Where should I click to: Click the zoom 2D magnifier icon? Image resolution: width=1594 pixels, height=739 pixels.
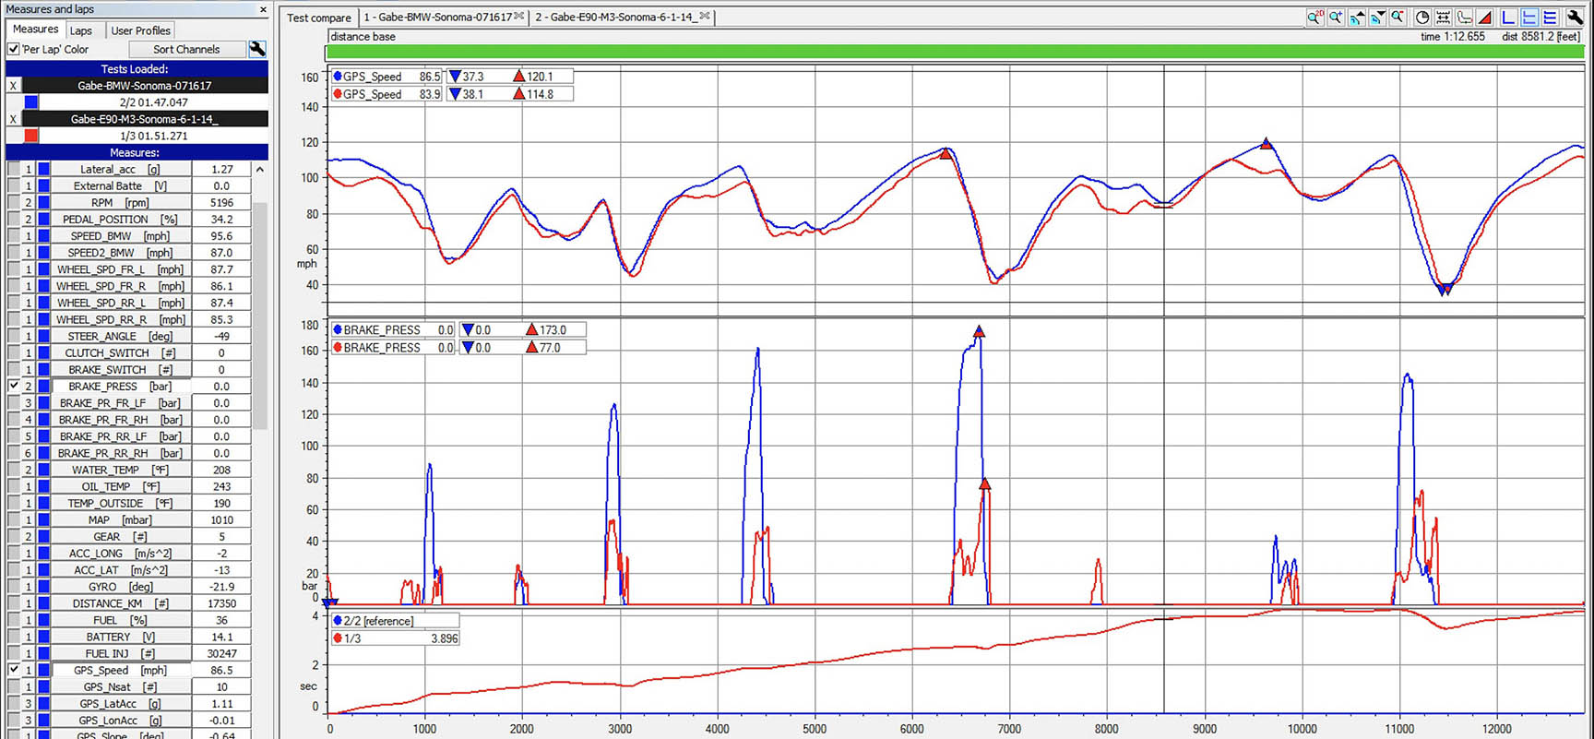pos(1314,18)
